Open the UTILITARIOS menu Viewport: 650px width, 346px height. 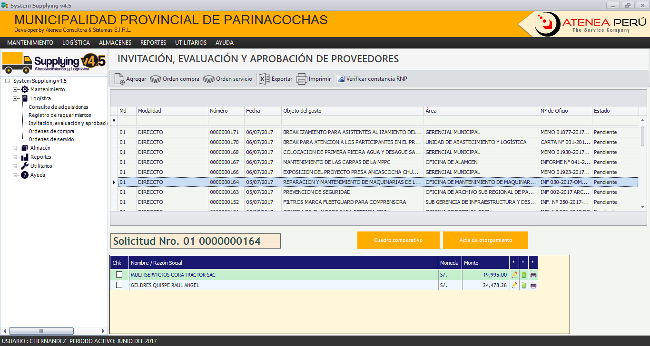(x=191, y=43)
